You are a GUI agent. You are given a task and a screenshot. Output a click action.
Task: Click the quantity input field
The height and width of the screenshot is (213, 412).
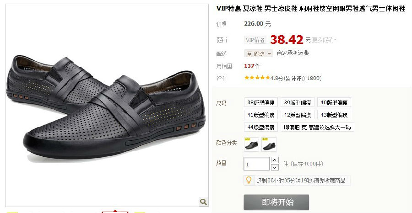tap(256, 164)
